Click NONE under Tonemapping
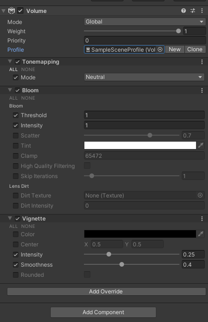208x322 pixels. pyautogui.click(x=28, y=70)
